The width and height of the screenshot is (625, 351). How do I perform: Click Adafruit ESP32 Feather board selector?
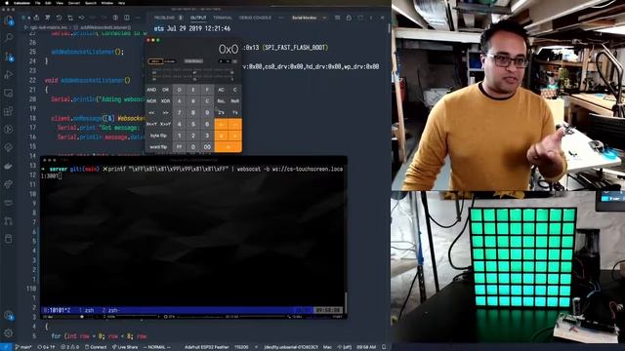click(206, 347)
